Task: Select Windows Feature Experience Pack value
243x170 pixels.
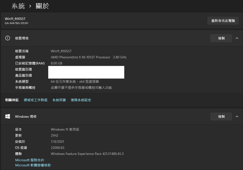Action: 87,154
